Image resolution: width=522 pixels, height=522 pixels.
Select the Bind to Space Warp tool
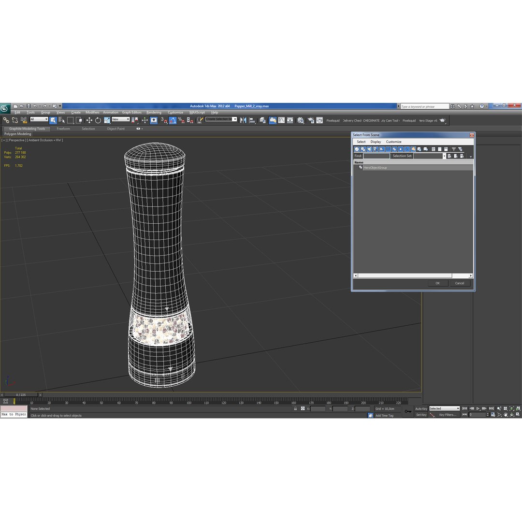point(24,120)
